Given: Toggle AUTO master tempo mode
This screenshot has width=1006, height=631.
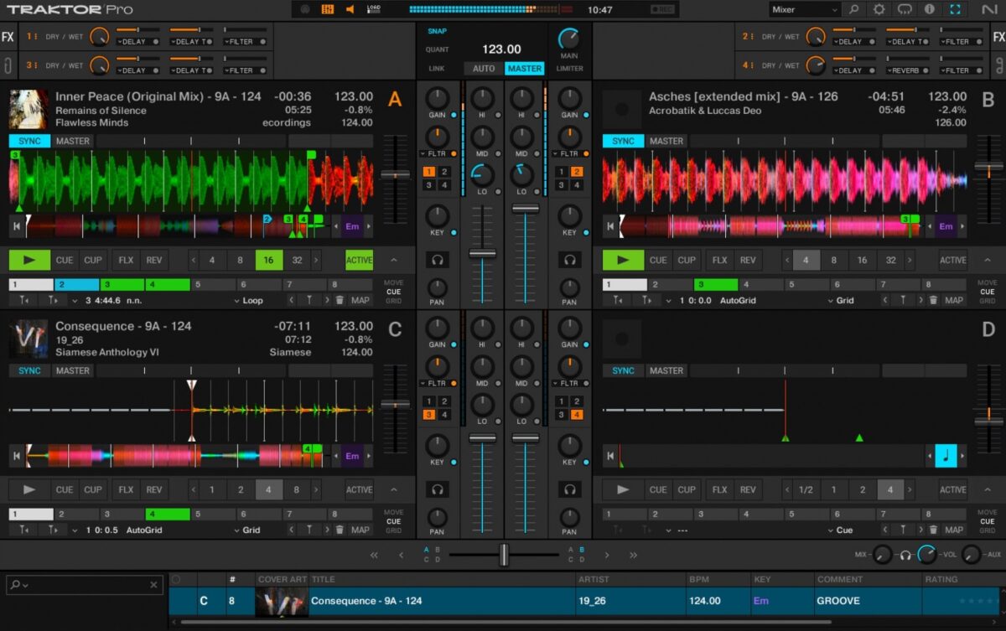Looking at the screenshot, I should 484,69.
